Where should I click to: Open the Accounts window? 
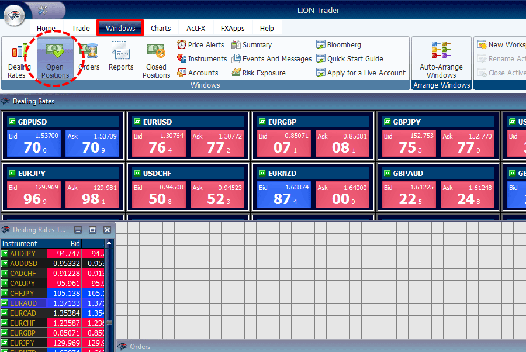pos(198,73)
